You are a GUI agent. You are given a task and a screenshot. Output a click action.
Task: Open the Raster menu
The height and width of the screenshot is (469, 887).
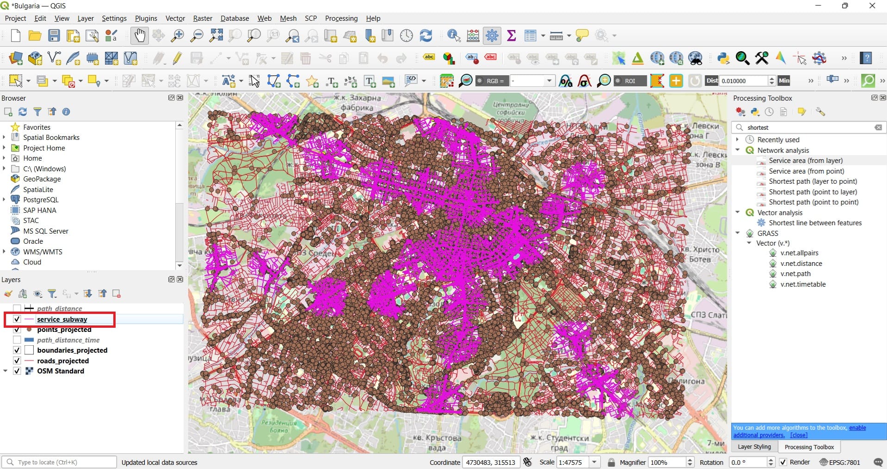point(203,18)
